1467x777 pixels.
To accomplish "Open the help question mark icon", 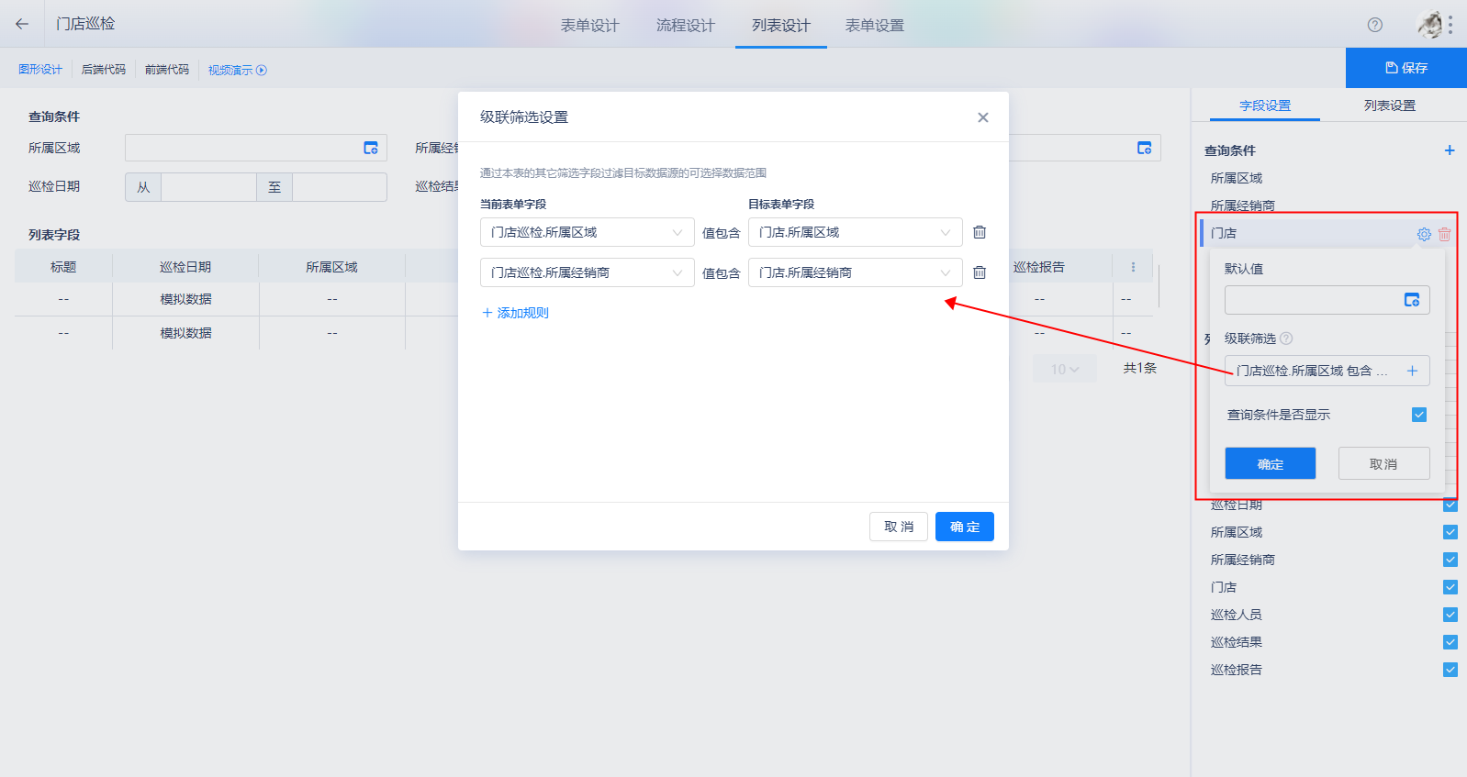I will coord(1374,25).
